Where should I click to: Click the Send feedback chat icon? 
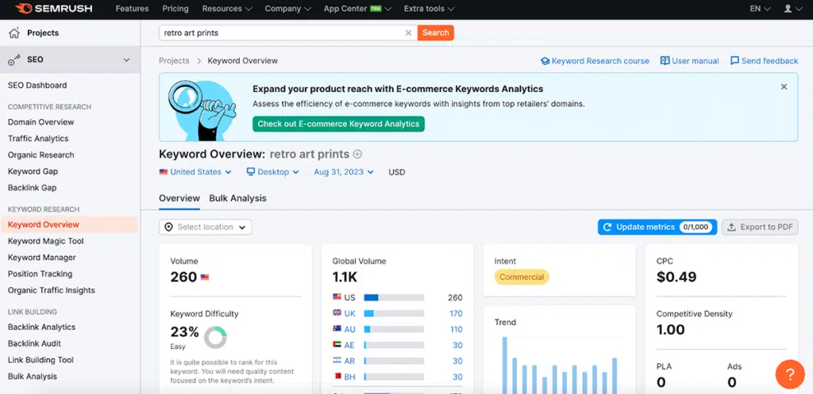click(x=734, y=61)
